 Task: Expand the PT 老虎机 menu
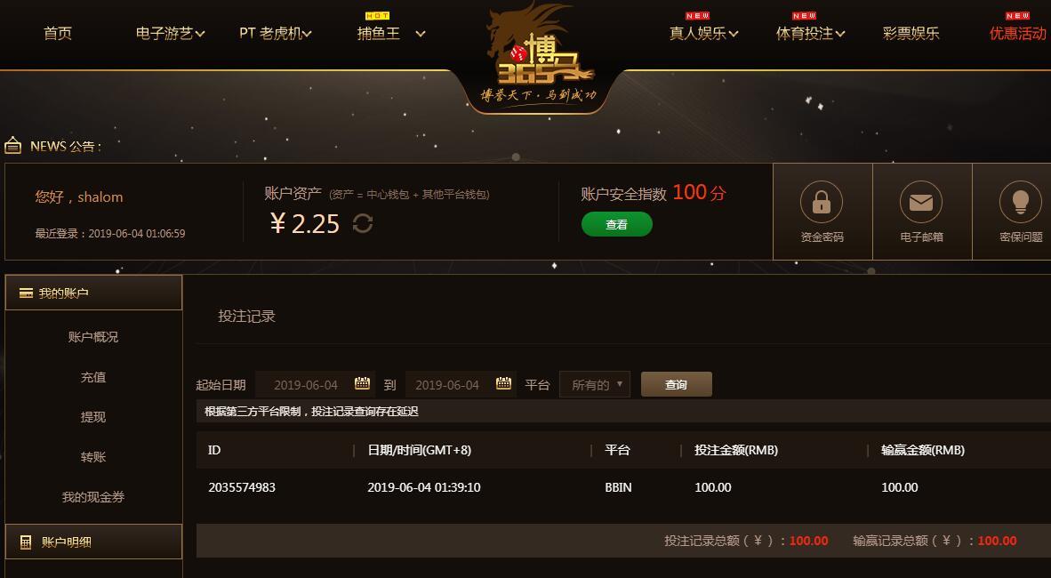(x=276, y=33)
